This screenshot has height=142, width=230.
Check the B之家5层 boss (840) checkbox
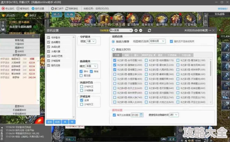tap(178, 102)
